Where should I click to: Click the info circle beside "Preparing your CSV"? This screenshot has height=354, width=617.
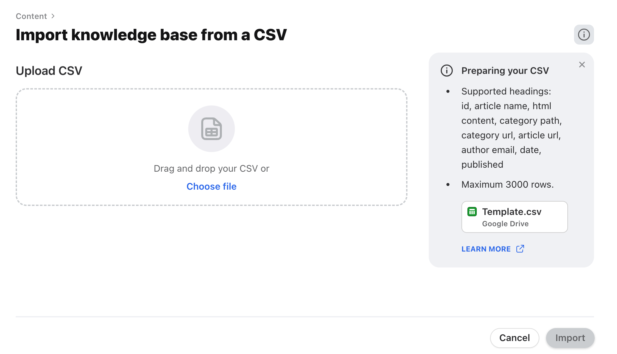click(446, 71)
